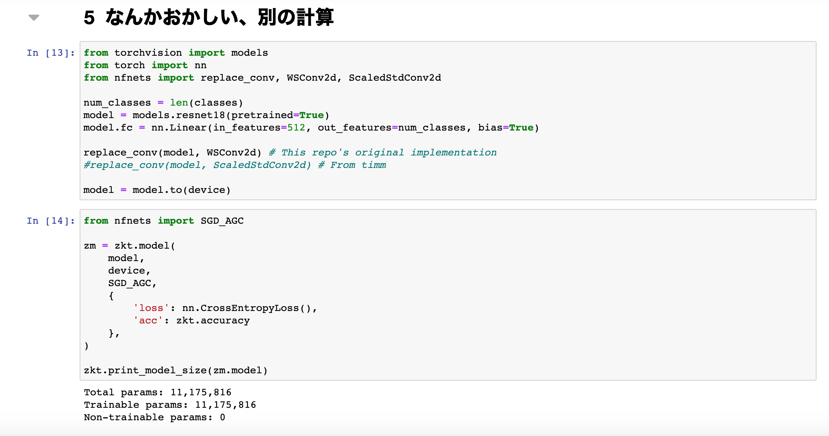Click 'from torchvision import models' line
Screen dimensions: 829x436
pyautogui.click(x=176, y=53)
